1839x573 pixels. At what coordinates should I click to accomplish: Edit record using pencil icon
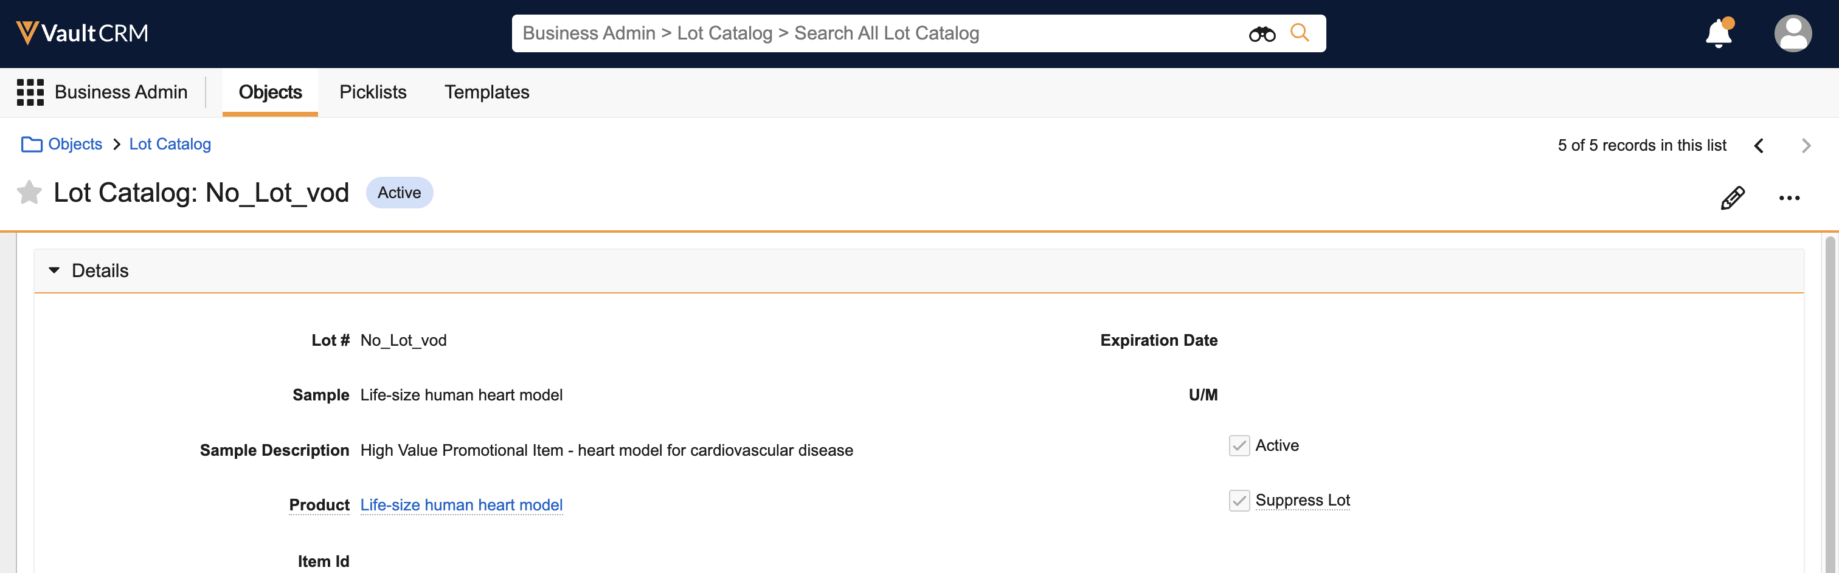(x=1732, y=197)
